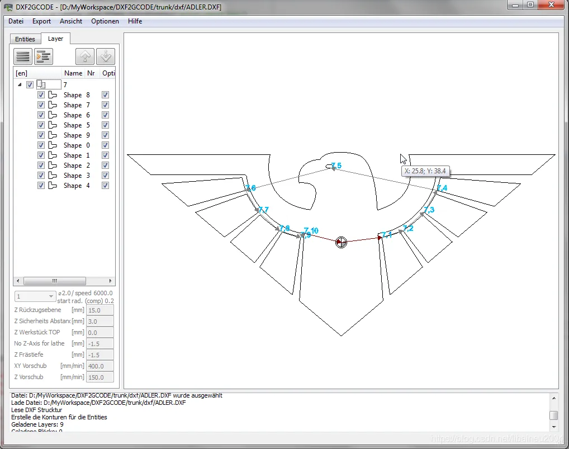Image resolution: width=569 pixels, height=449 pixels.
Task: Click the Hilfe menu entry
Action: 135,21
